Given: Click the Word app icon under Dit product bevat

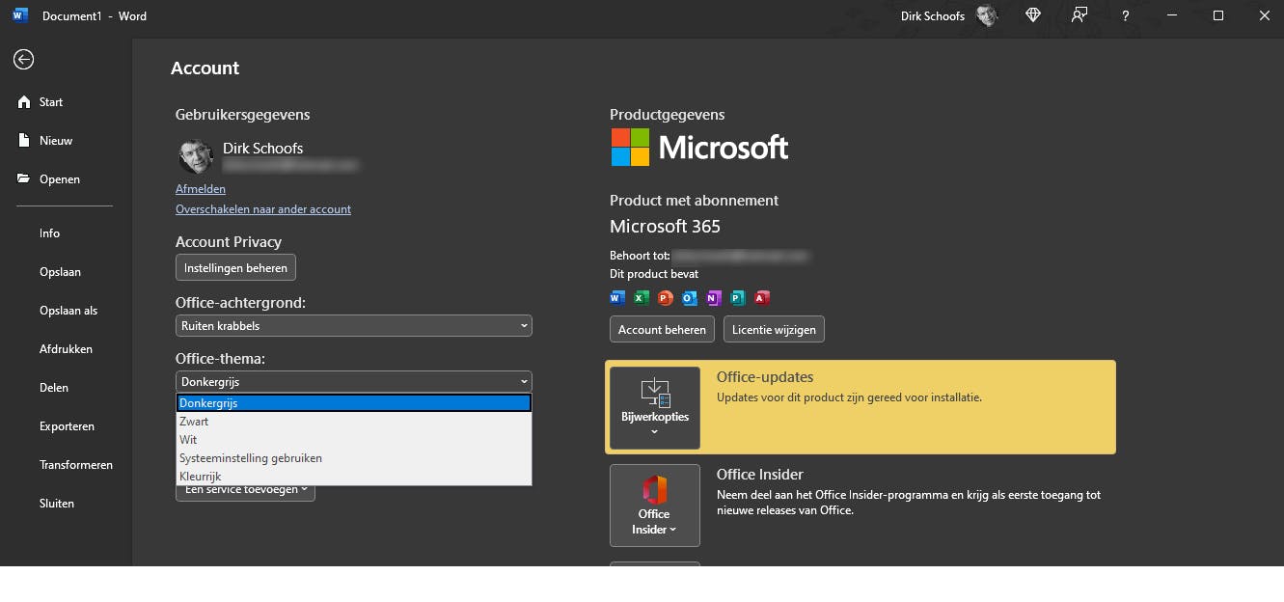Looking at the screenshot, I should pyautogui.click(x=617, y=298).
